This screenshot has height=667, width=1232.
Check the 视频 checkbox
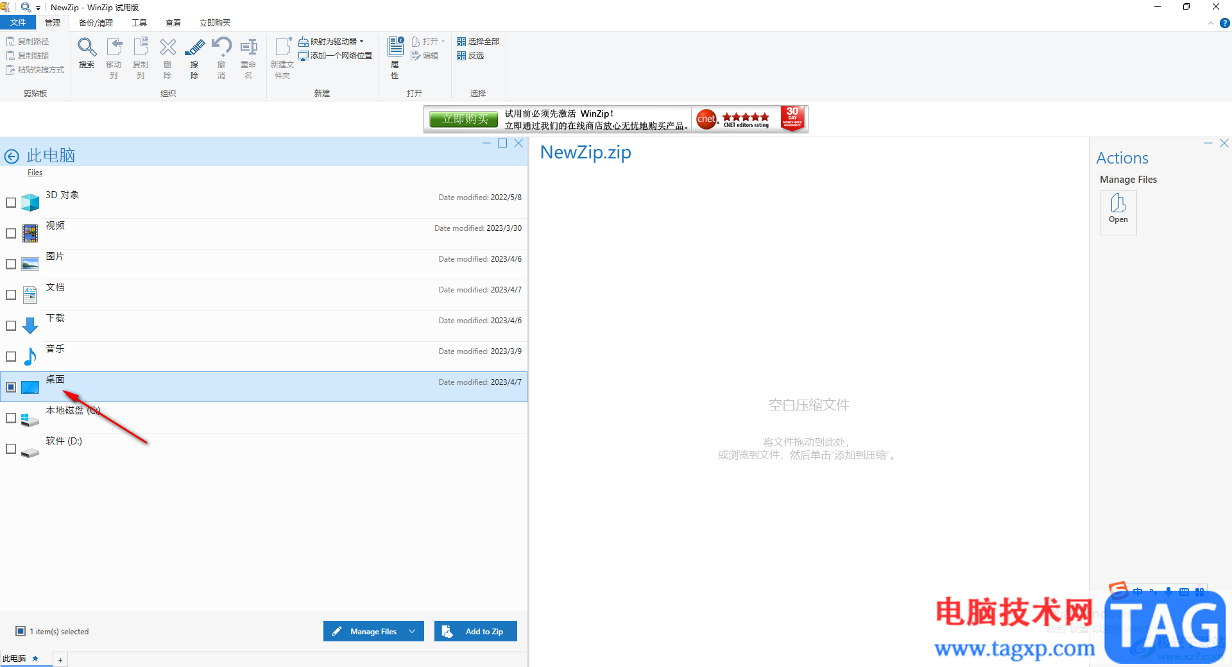11,233
